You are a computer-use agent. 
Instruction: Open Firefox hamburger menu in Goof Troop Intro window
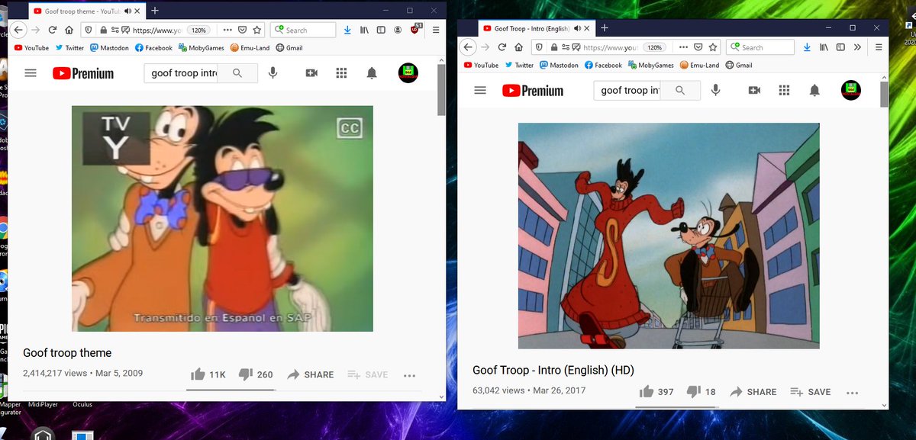pos(879,47)
